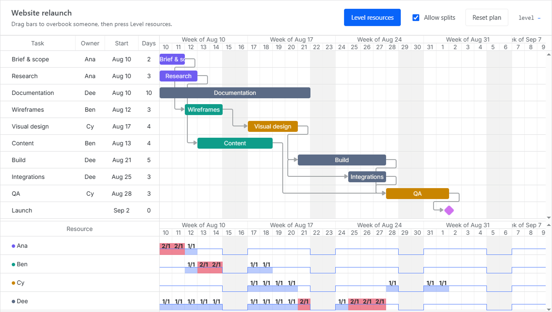Click the Cy owner cell for Visual design
The height and width of the screenshot is (312, 552).
click(90, 126)
